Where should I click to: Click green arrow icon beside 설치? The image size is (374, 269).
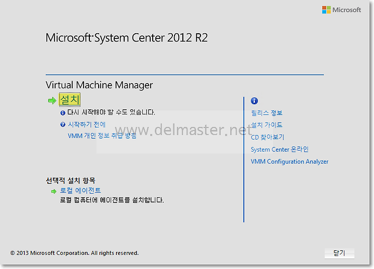point(52,101)
